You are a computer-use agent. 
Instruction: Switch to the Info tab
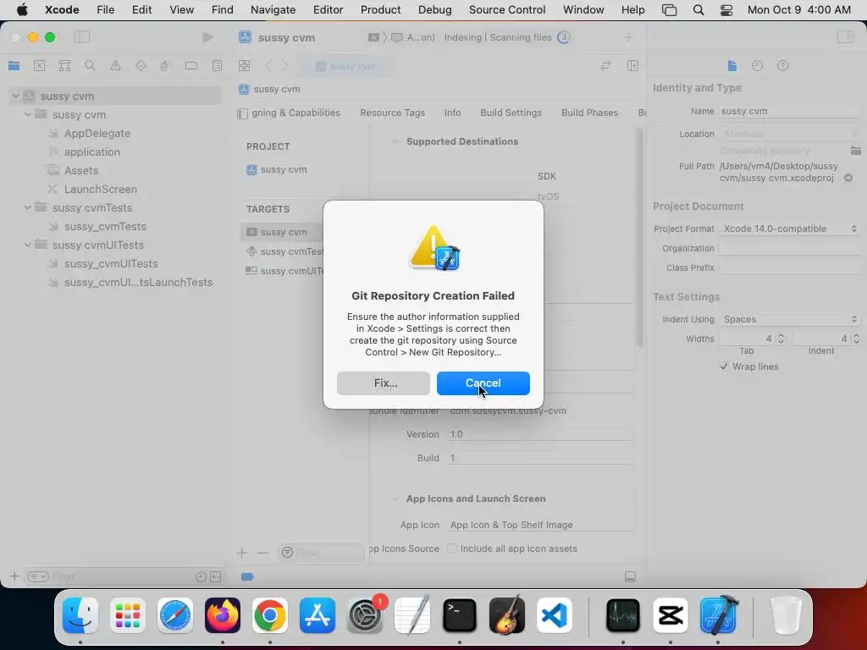(x=452, y=113)
